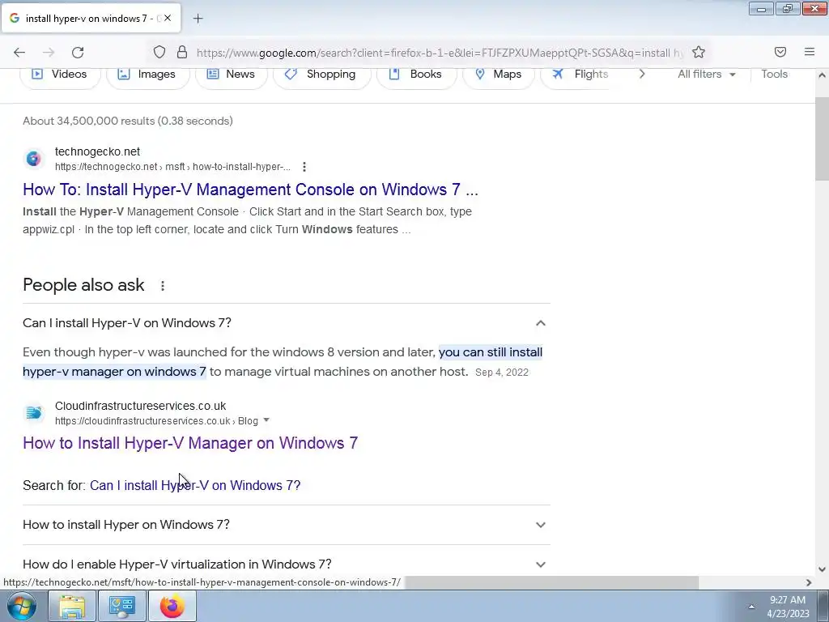Viewport: 829px width, 622px height.
Task: Open Windows Explorer from taskbar
Action: click(72, 607)
